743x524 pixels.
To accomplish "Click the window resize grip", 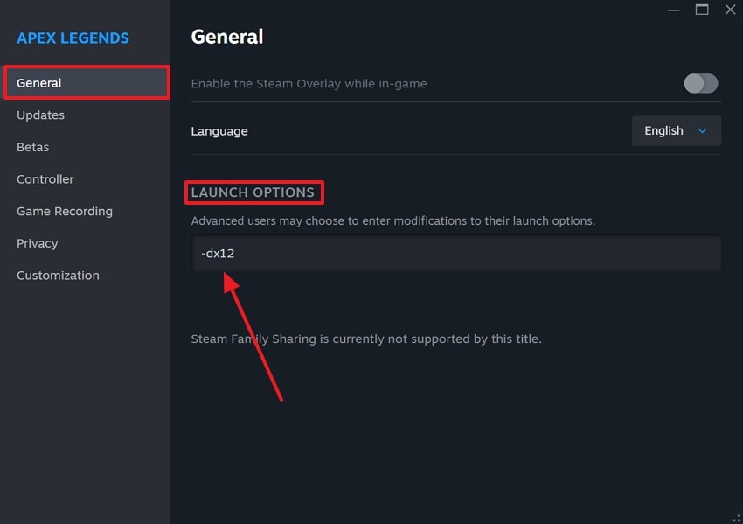I will (737, 518).
